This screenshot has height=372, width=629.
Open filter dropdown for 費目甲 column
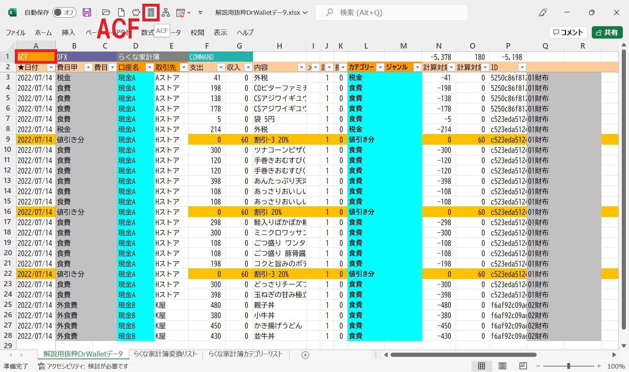pos(88,68)
